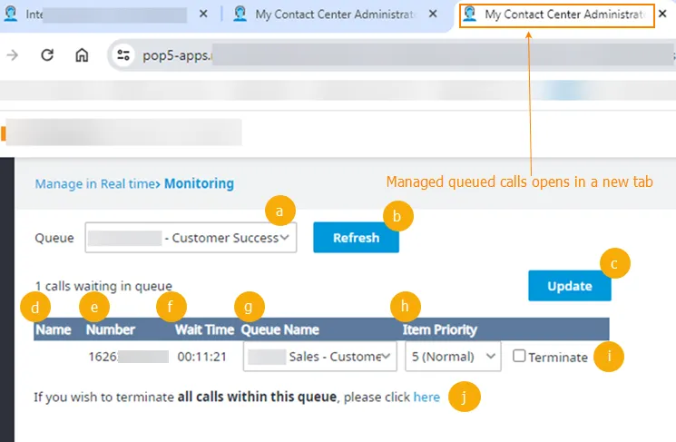This screenshot has width=676, height=442.
Task: Click the browser forward arrow
Action: point(13,54)
